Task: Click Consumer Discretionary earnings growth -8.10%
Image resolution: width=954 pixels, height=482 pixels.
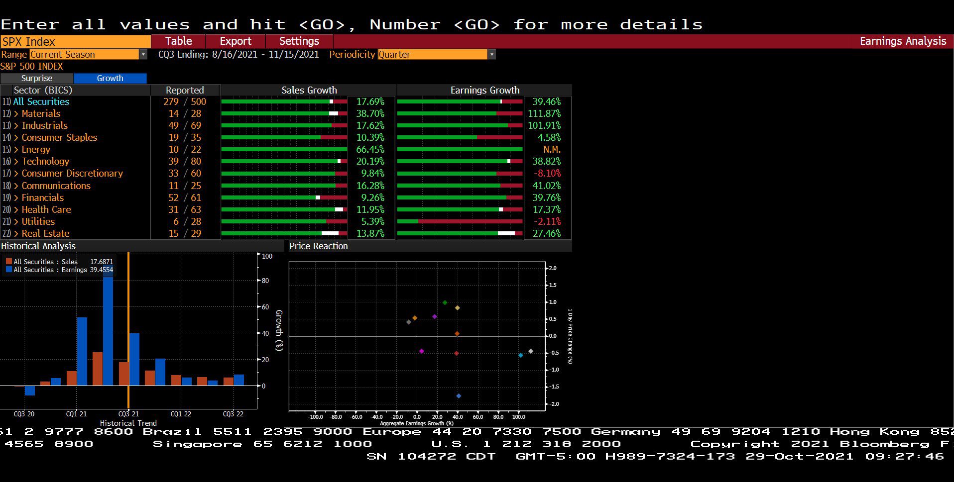Action: click(x=547, y=173)
